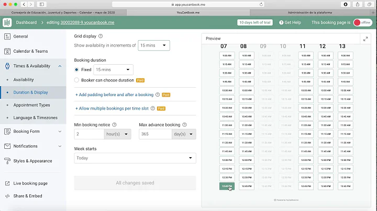
Task: Expand the Preview panel to full screen
Action: tap(365, 39)
